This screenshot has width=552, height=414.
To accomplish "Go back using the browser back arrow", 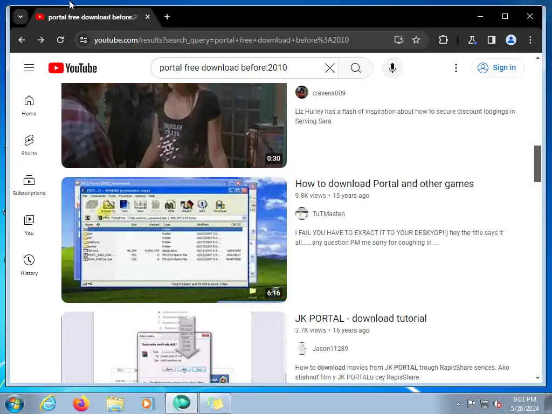I will (22, 40).
